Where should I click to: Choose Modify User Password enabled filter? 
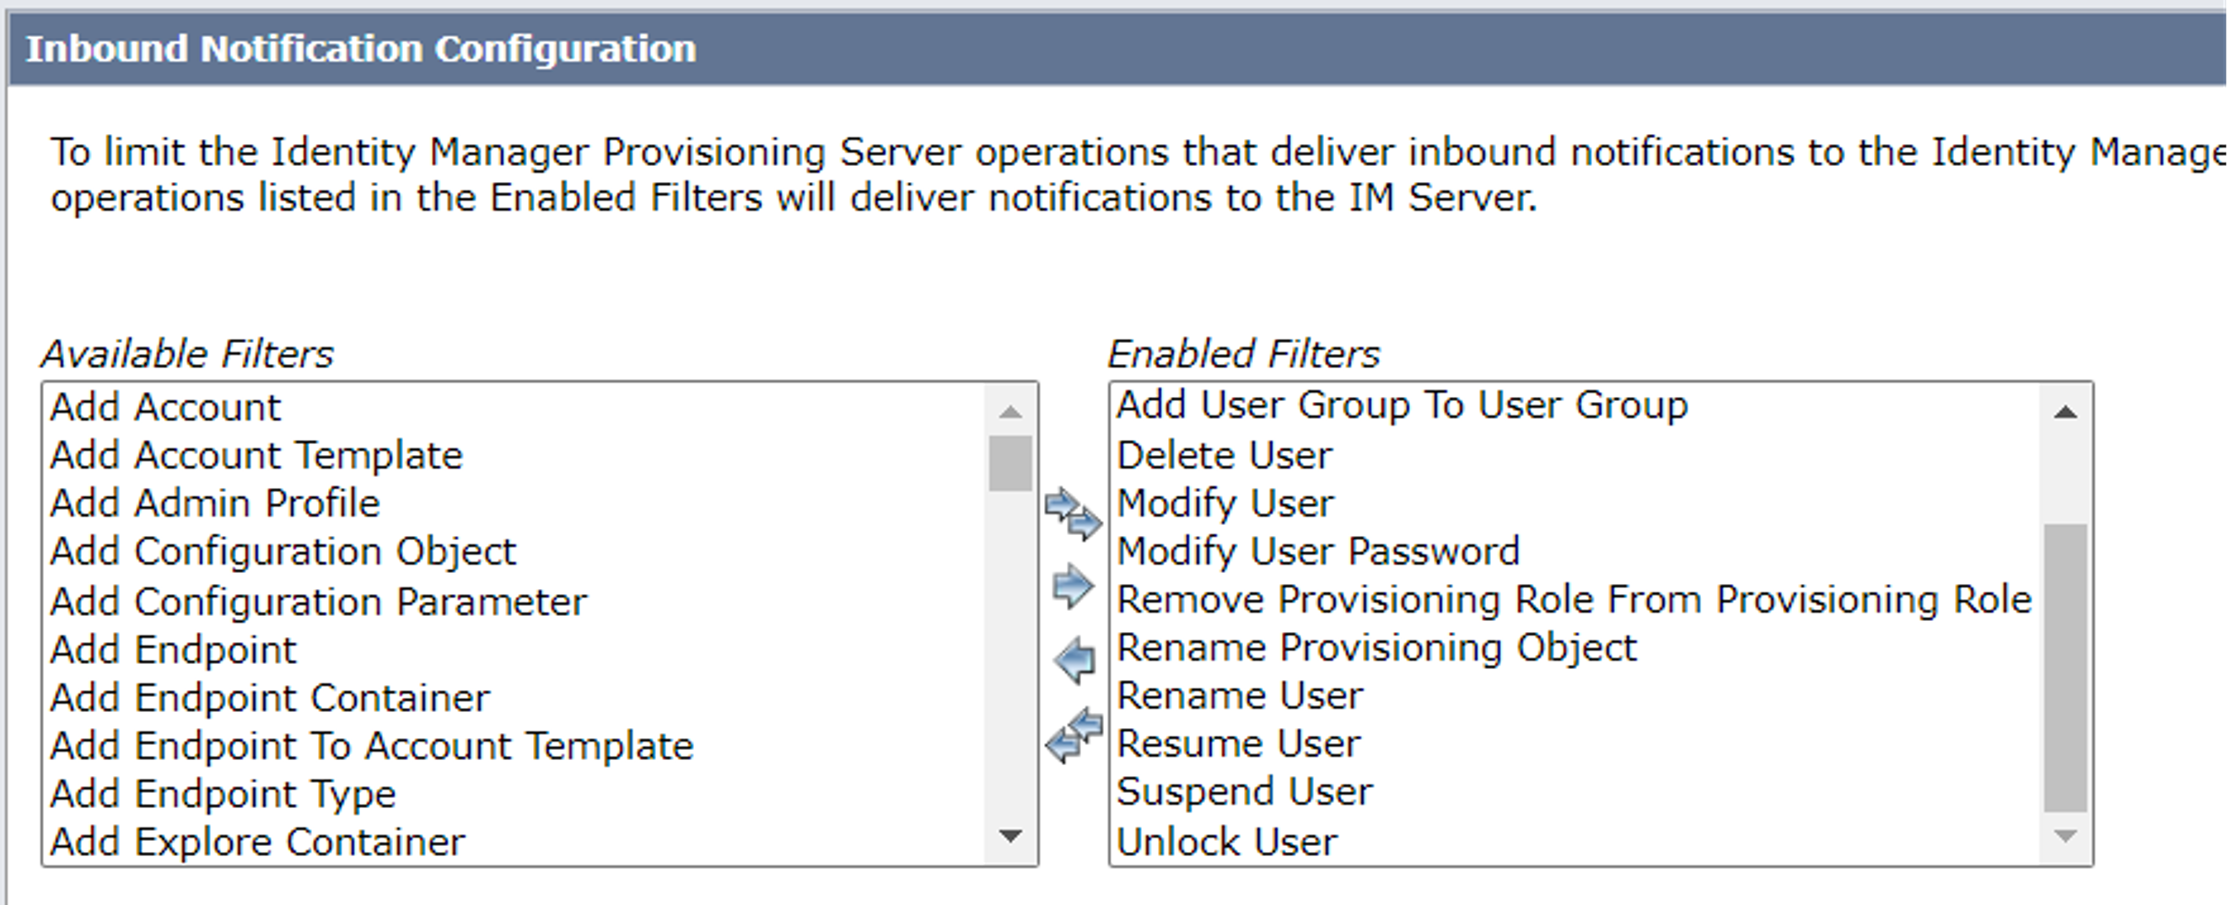click(1317, 551)
